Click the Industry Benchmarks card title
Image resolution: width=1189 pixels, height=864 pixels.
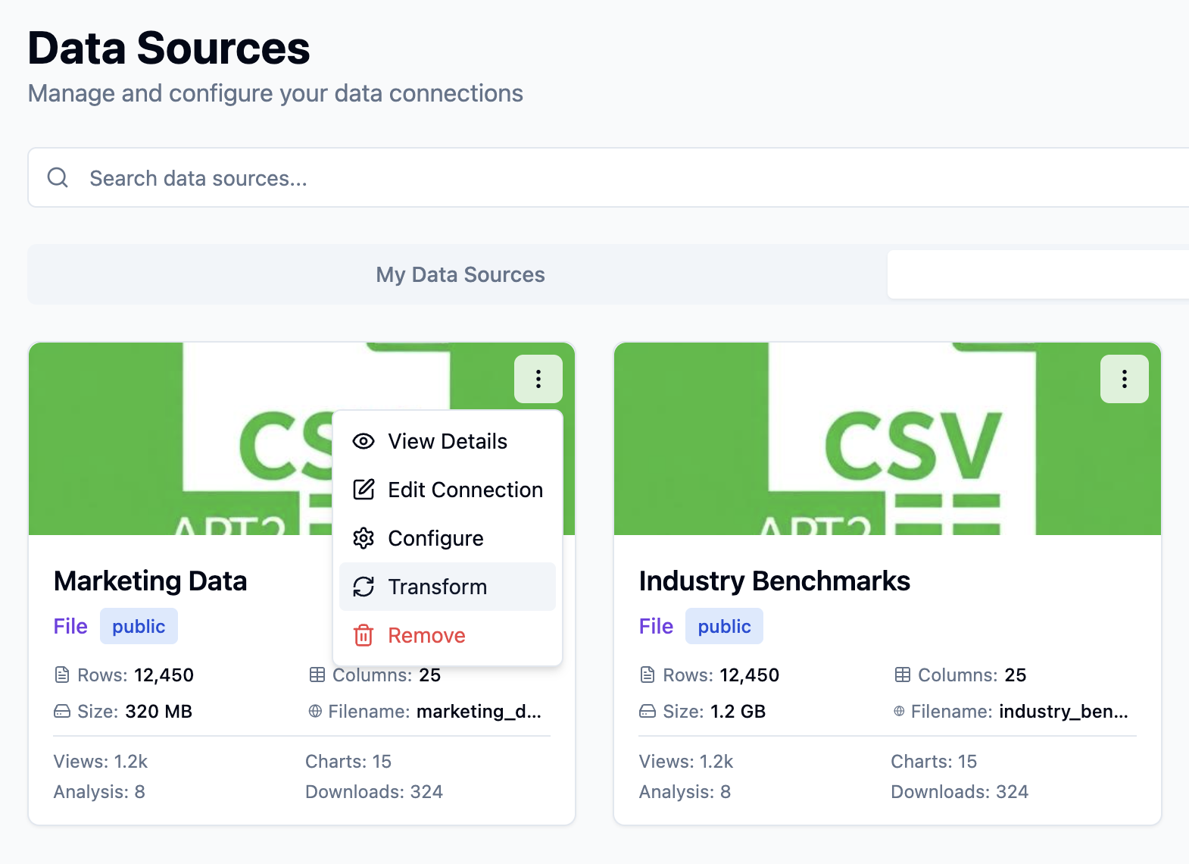(774, 581)
